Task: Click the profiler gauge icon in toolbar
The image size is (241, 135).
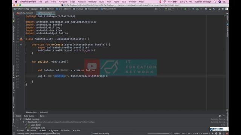Action: [x=193, y=9]
